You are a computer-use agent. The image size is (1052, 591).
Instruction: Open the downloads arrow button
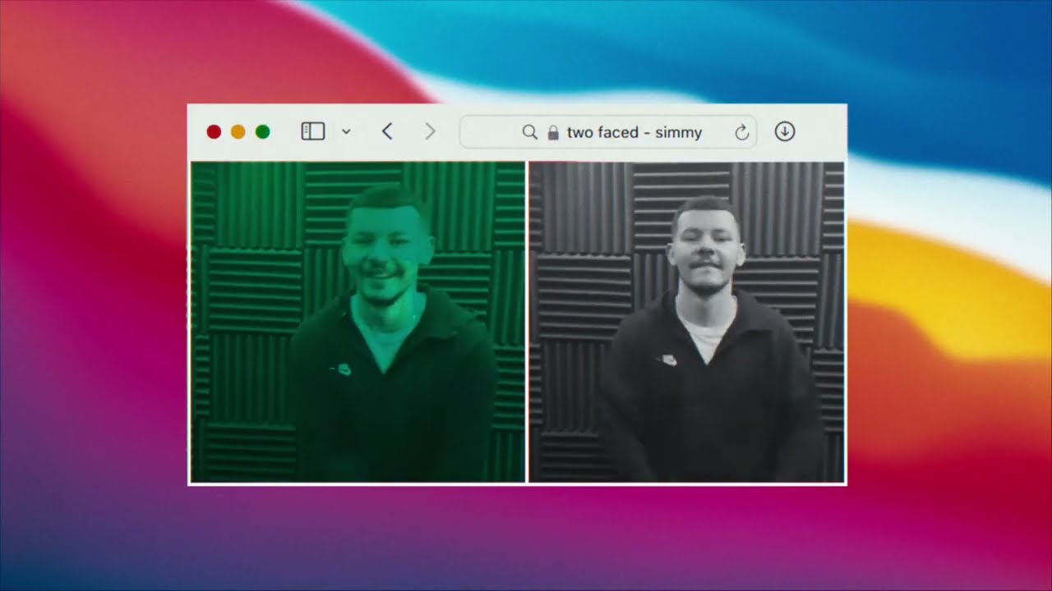click(x=785, y=131)
